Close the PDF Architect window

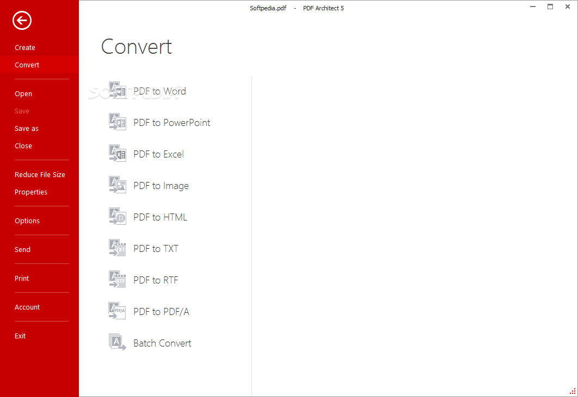click(x=568, y=7)
